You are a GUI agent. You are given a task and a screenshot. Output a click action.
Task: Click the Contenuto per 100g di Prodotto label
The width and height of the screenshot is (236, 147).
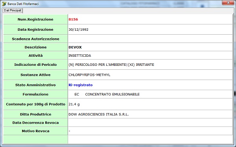coord(35,104)
